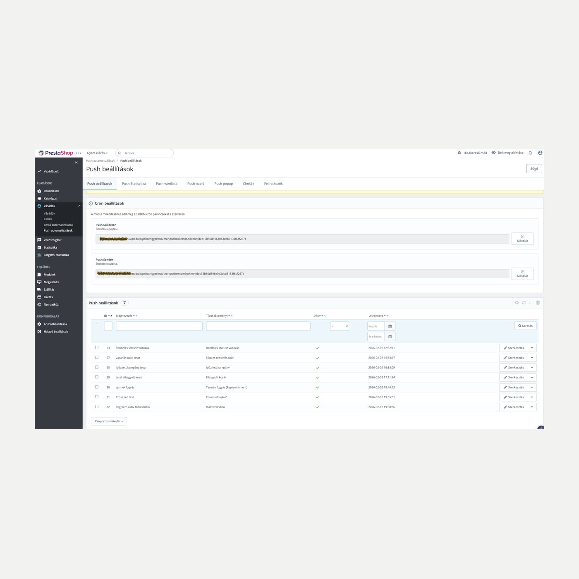
Task: Click the eye icon for Bolt megtekintése
Action: 493,153
